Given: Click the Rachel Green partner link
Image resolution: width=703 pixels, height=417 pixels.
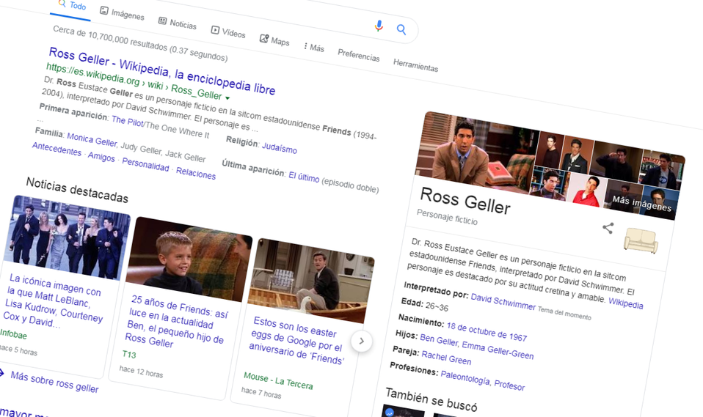Looking at the screenshot, I should tap(446, 358).
